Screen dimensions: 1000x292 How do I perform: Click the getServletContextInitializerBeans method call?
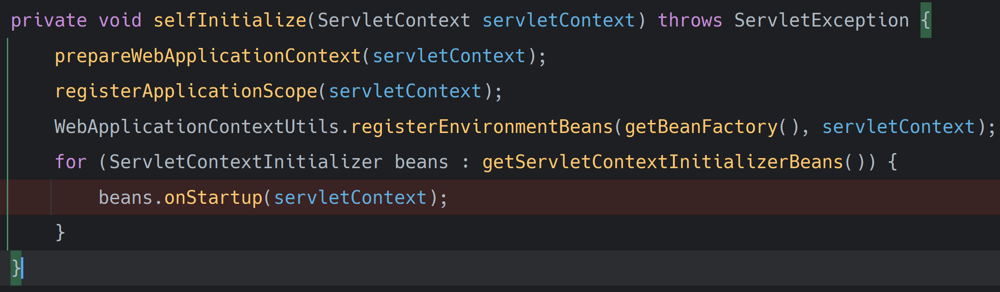click(x=662, y=162)
